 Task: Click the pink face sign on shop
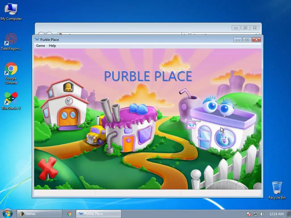pos(192,125)
